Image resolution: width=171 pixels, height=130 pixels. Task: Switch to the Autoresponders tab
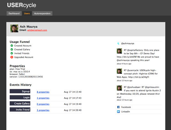pyautogui.click(x=42, y=13)
